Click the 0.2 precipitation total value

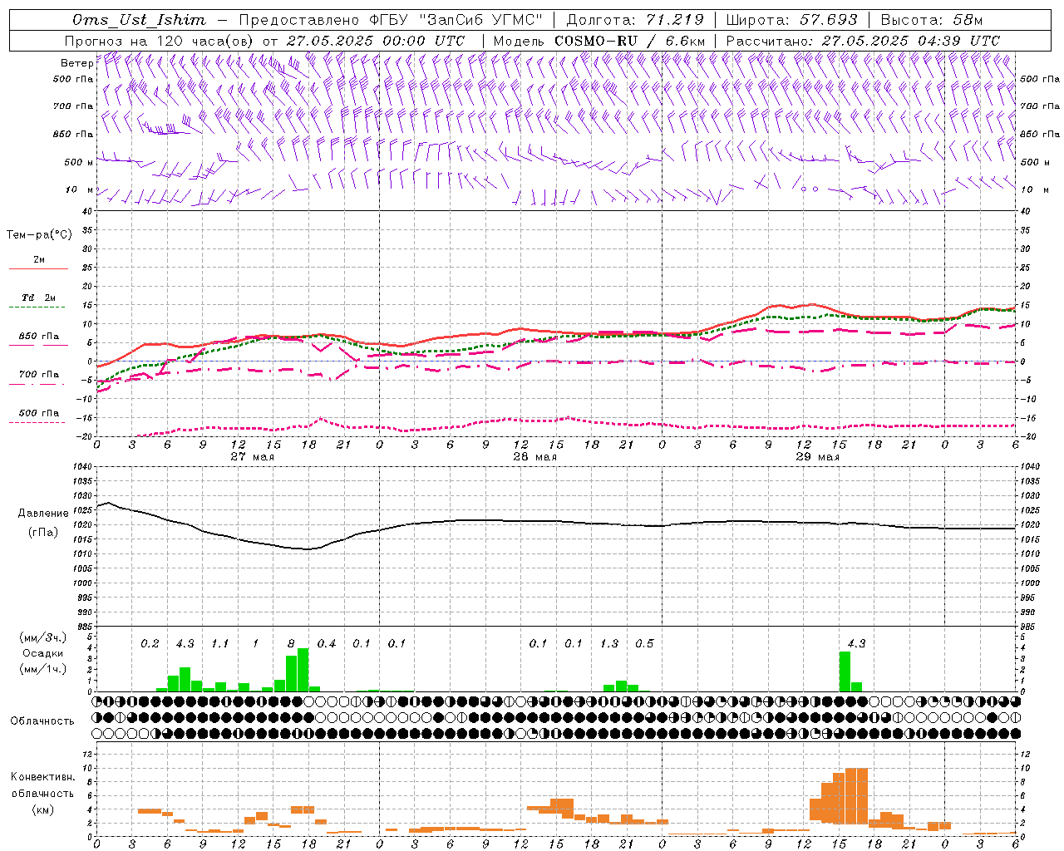(150, 643)
